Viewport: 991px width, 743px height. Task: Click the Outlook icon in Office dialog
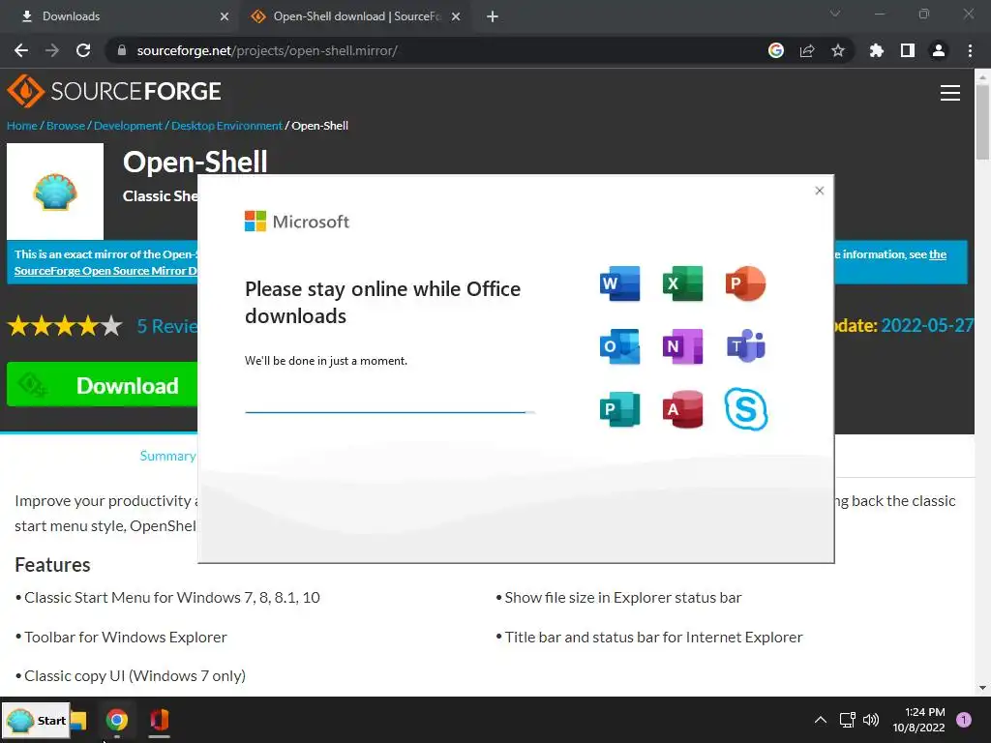pyautogui.click(x=619, y=346)
